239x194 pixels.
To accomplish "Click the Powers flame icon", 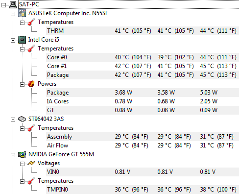I will [x=31, y=84].
